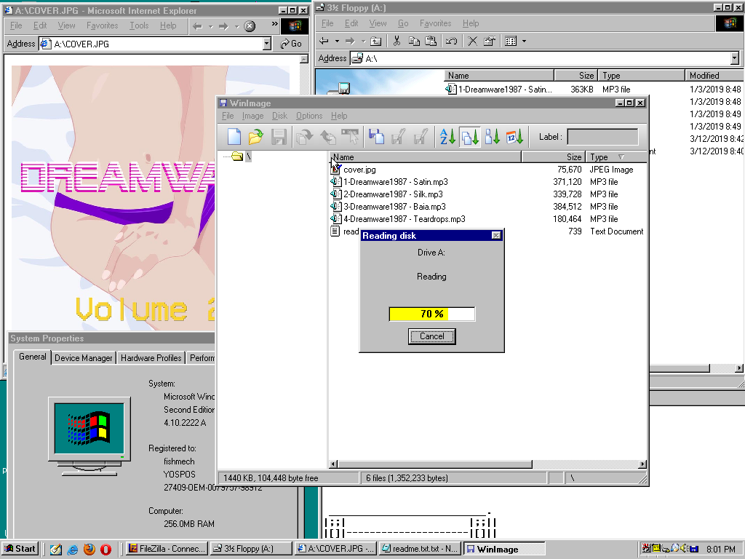Viewport: 745px width, 559px height.
Task: Open the Internet Explorer address dropdown
Action: tap(266, 44)
